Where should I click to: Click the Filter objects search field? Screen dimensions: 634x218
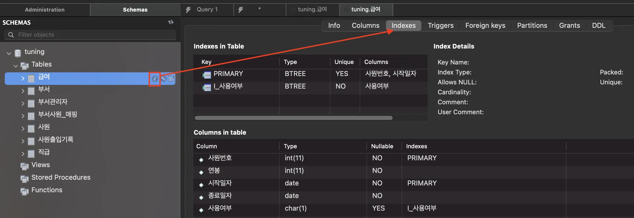pos(93,35)
